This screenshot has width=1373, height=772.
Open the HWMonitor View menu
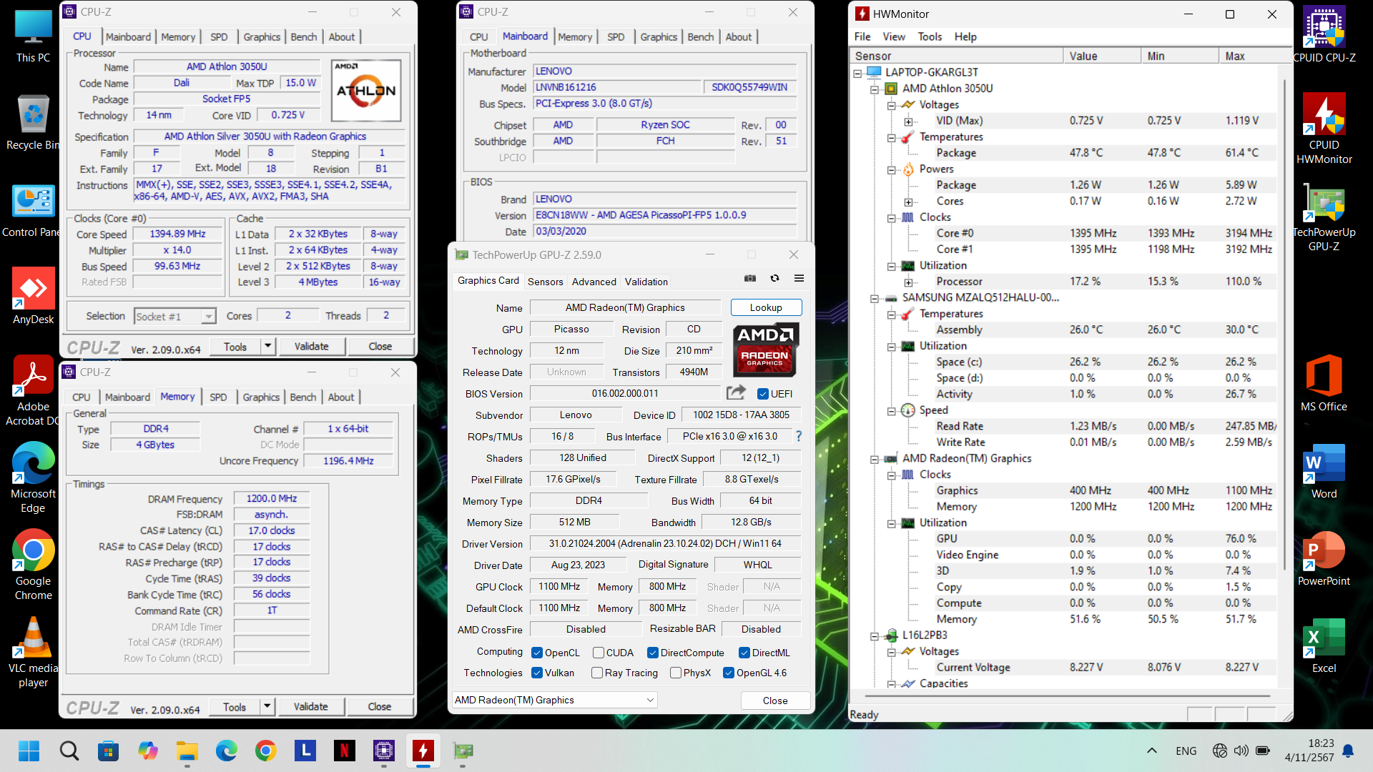[894, 36]
